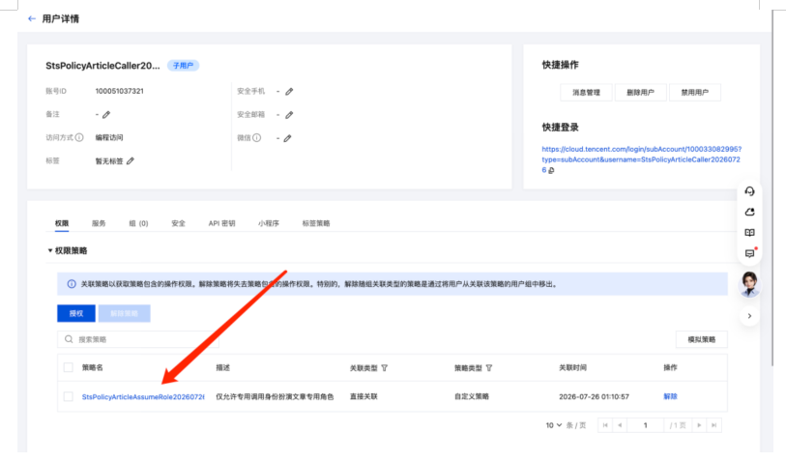Edit 微信 using its pencil icon
This screenshot has height=462, width=786.
288,138
